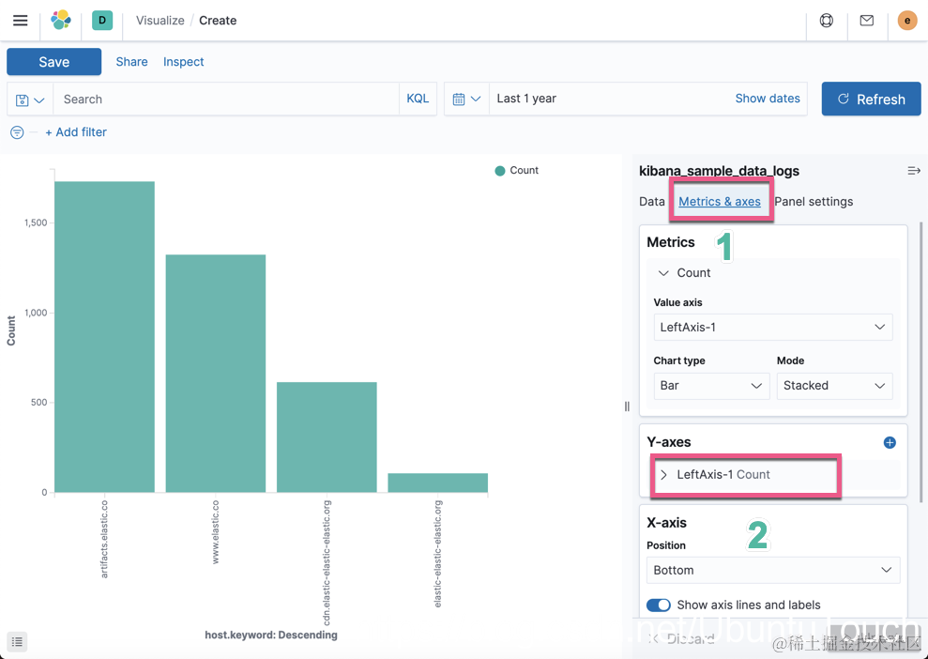This screenshot has height=659, width=928.
Task: Click the Save button
Action: (x=53, y=62)
